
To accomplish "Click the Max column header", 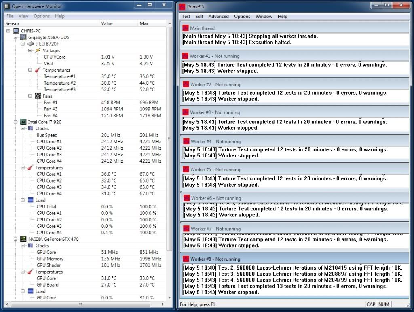I will pyautogui.click(x=144, y=23).
